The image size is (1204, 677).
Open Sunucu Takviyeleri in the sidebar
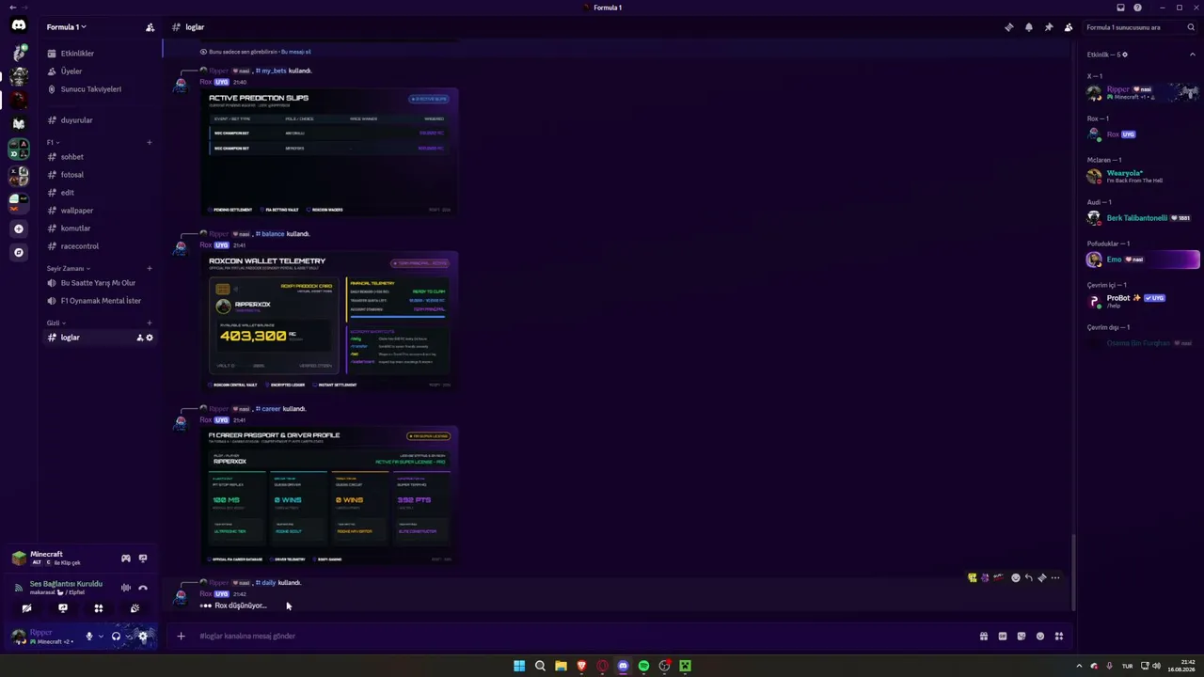click(97, 89)
